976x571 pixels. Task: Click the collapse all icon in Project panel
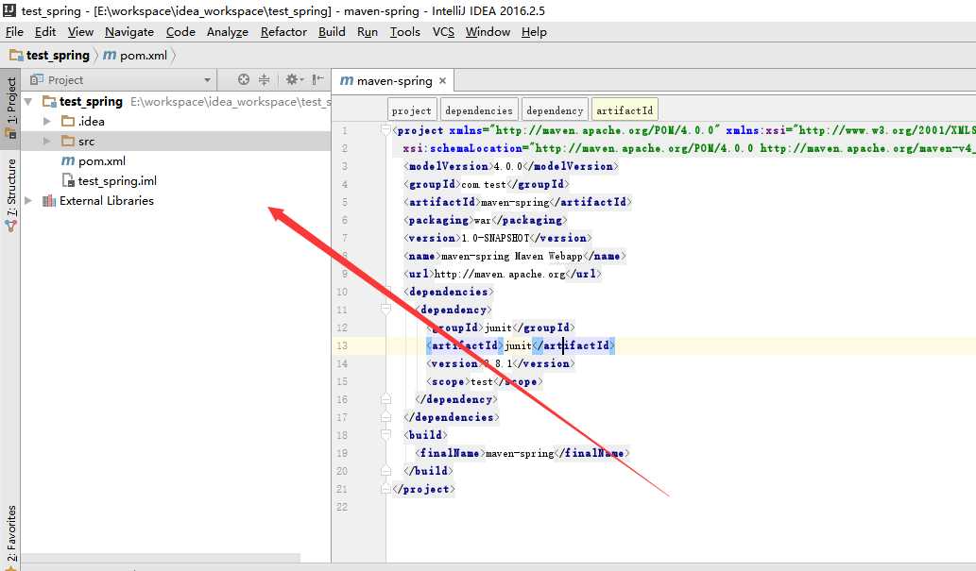pos(264,79)
